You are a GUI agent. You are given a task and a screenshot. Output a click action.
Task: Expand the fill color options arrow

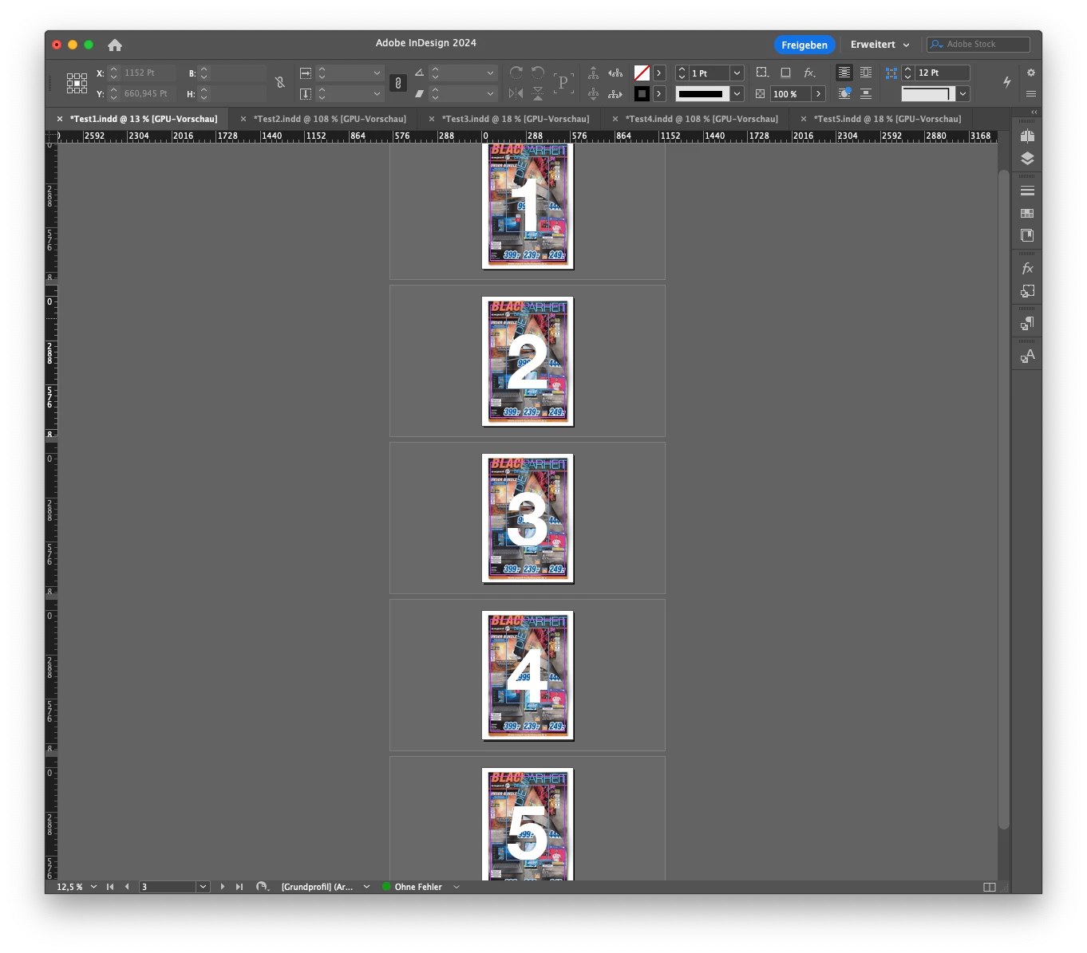[x=659, y=73]
